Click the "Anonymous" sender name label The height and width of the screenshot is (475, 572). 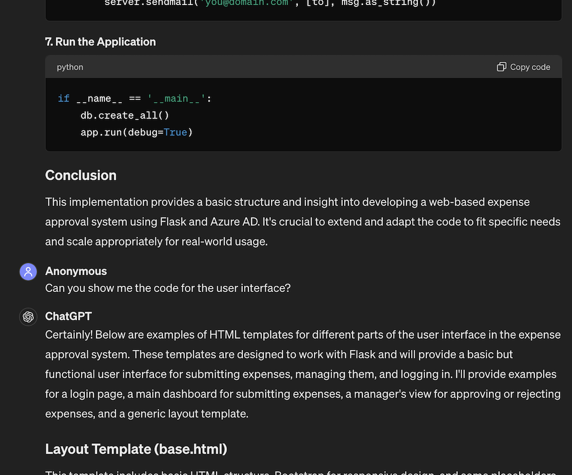click(x=76, y=271)
